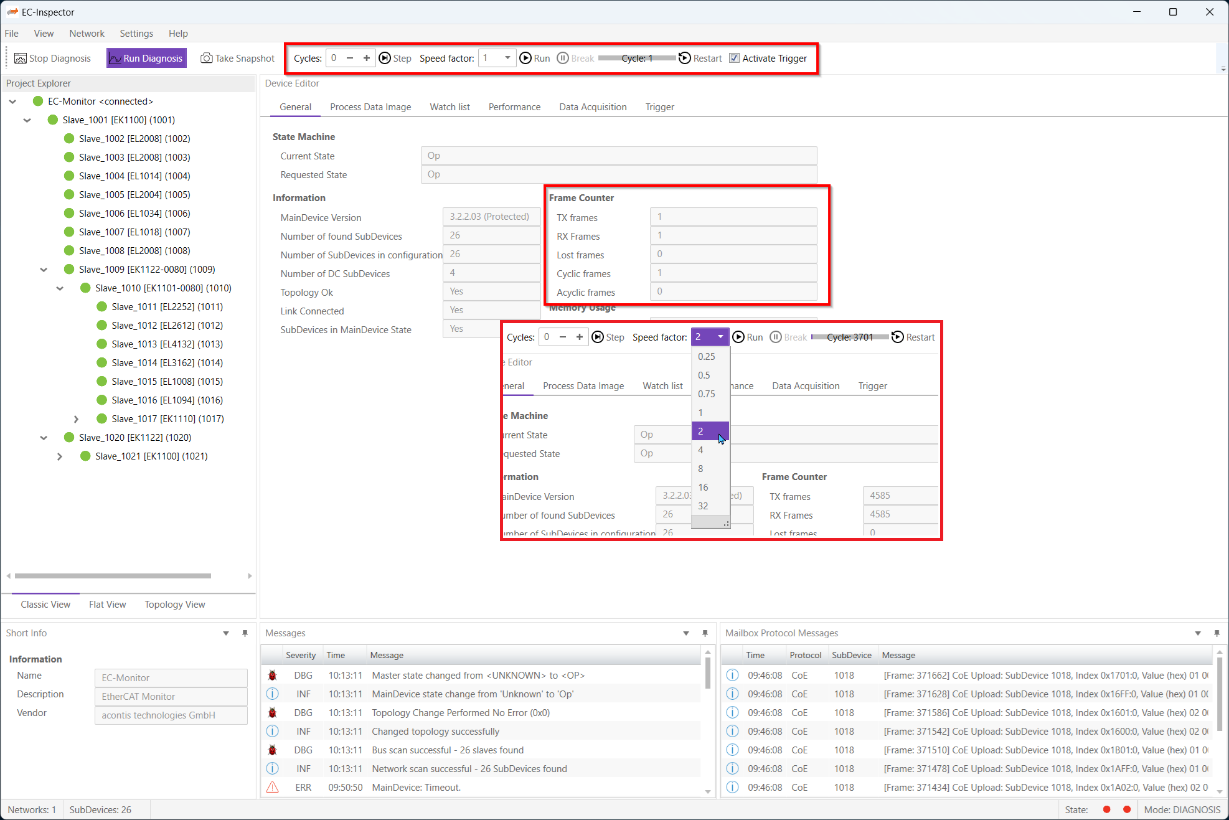Open the Speed factor dropdown list

[721, 337]
